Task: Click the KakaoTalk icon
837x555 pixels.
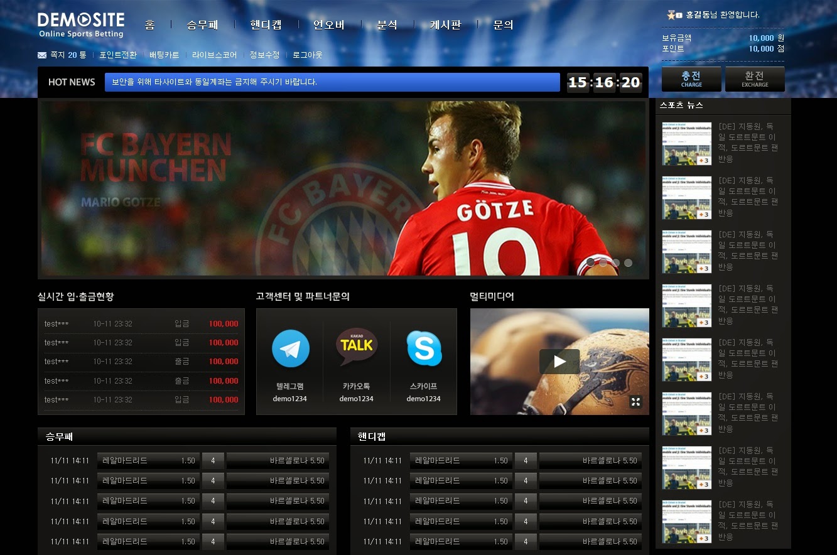Action: (x=357, y=347)
